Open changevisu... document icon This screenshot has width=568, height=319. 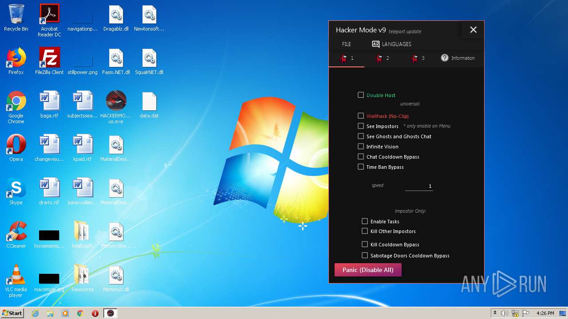coord(49,148)
